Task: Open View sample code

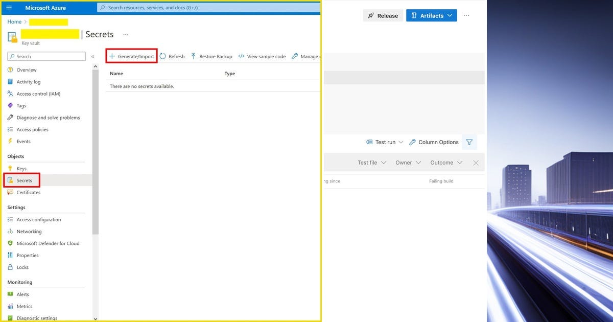Action: pyautogui.click(x=262, y=56)
